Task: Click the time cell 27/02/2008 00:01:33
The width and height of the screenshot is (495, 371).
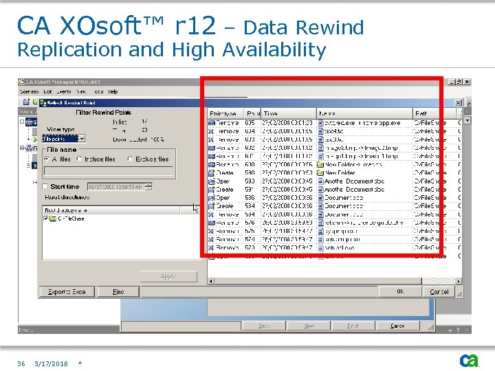Action: [x=287, y=123]
